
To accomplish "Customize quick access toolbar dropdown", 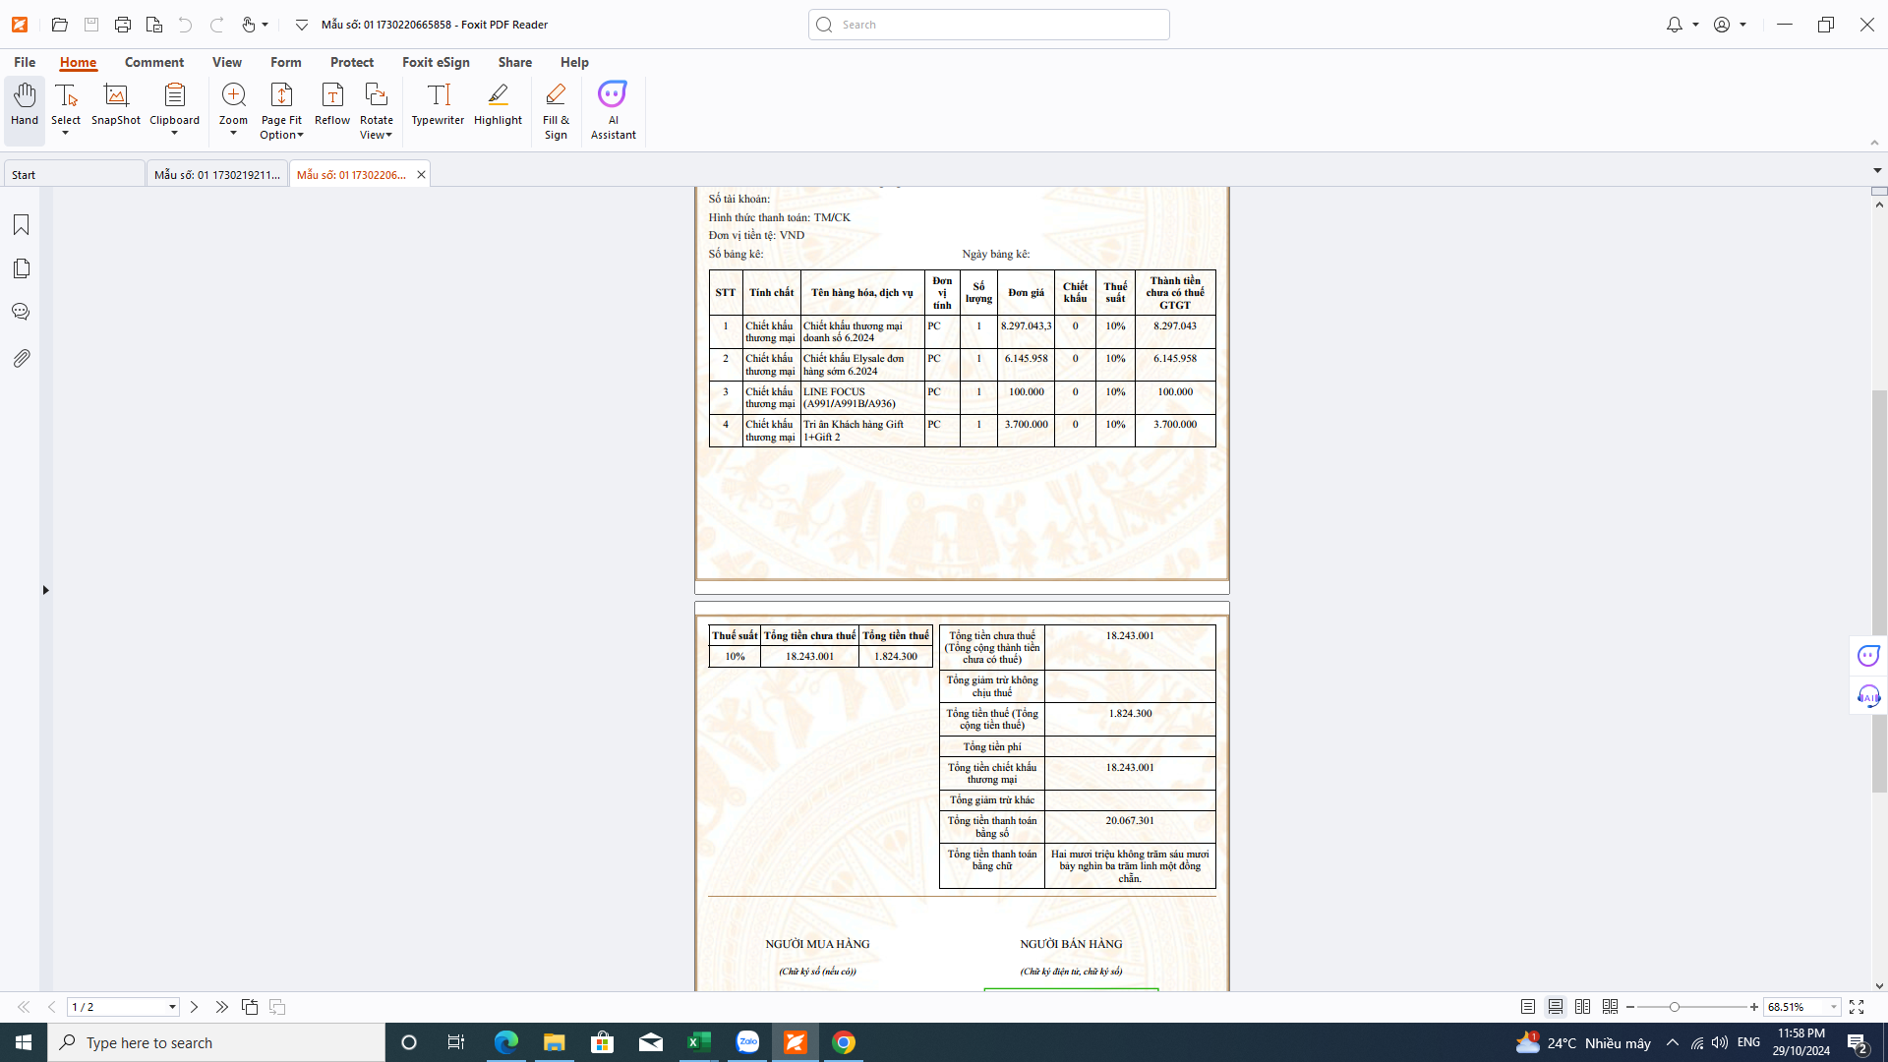I will (301, 25).
